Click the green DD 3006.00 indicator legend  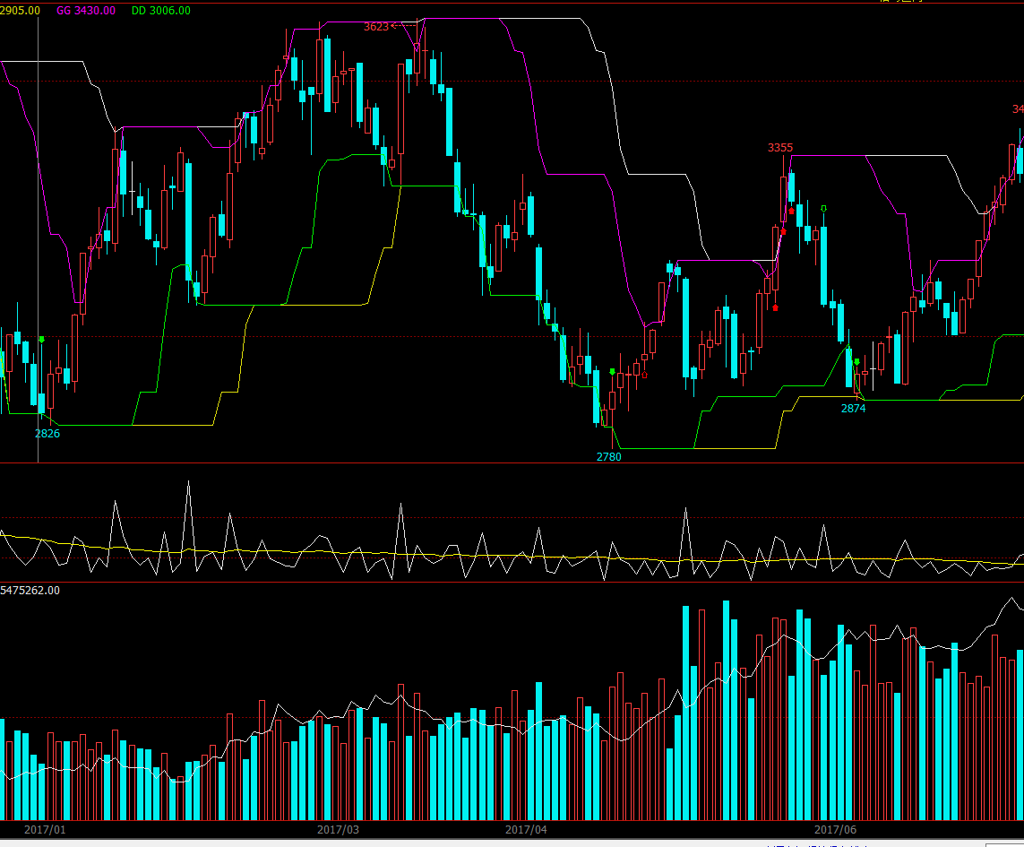[161, 11]
